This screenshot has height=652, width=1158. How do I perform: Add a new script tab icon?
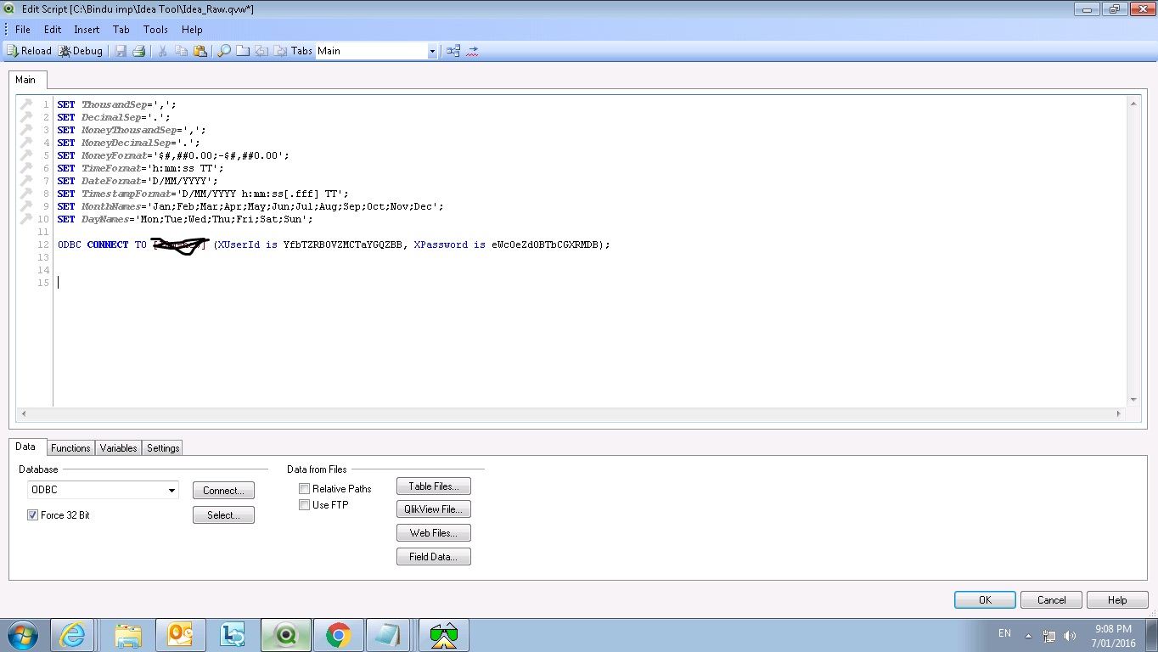[x=243, y=51]
